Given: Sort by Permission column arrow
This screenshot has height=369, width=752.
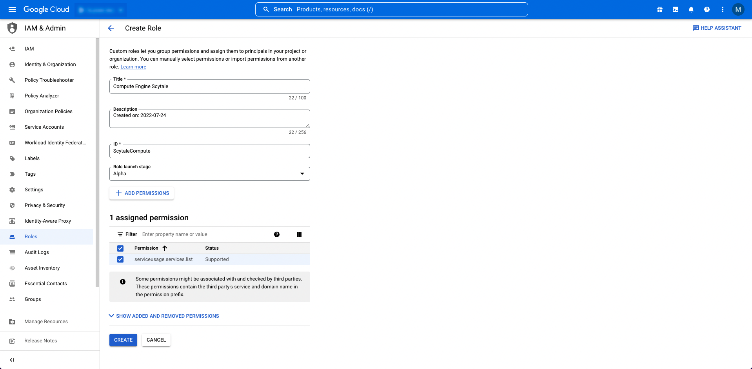Looking at the screenshot, I should pos(165,248).
